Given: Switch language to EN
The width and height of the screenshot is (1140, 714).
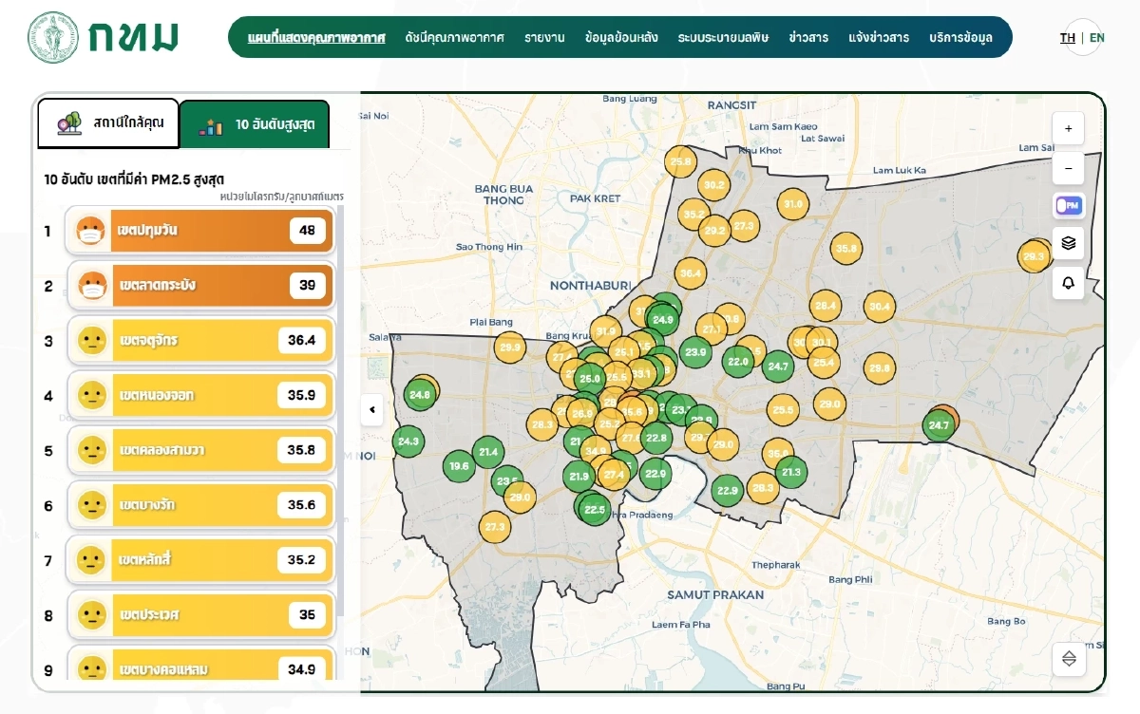Looking at the screenshot, I should pyautogui.click(x=1096, y=38).
